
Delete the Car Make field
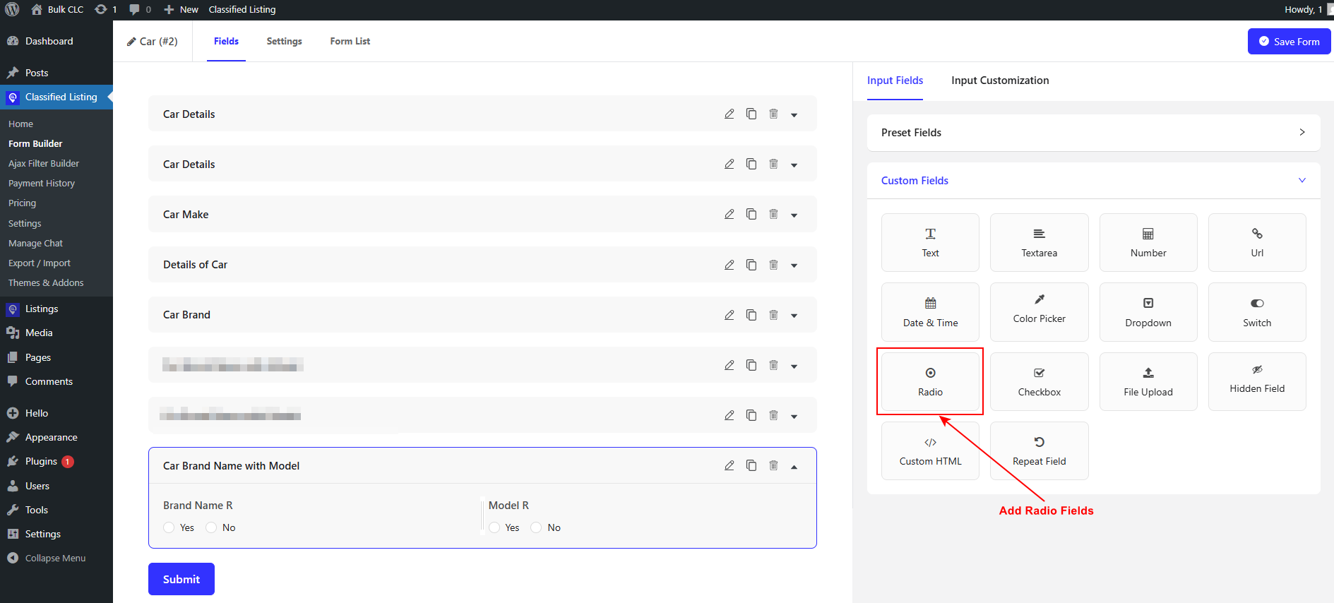773,214
